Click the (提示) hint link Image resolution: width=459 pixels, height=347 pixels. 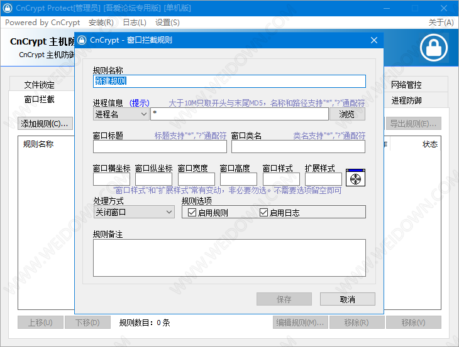[x=140, y=103]
